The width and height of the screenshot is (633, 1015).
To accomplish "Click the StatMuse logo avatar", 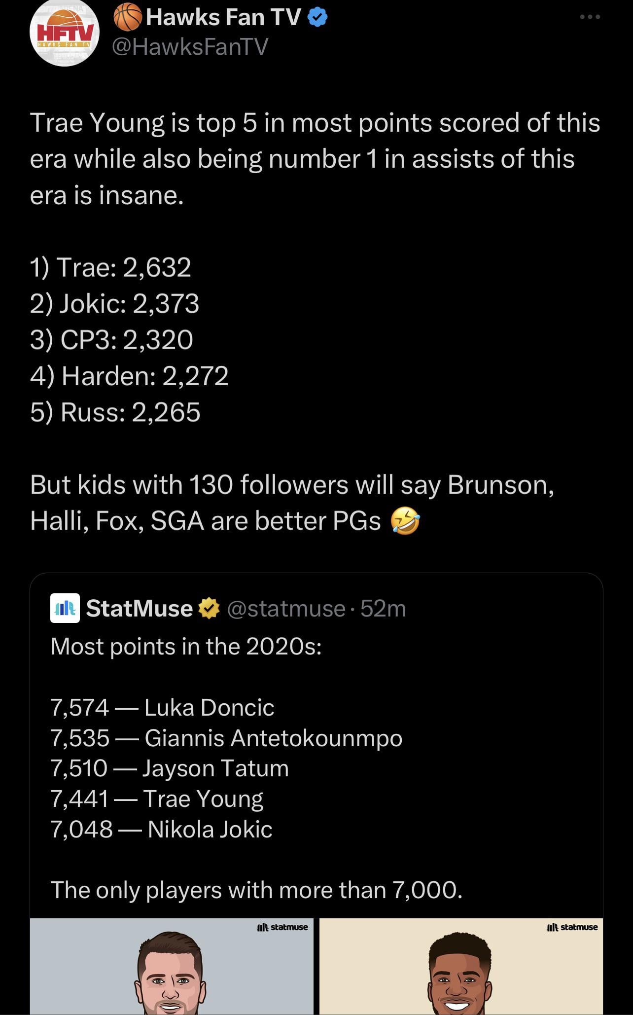I will 65,608.
